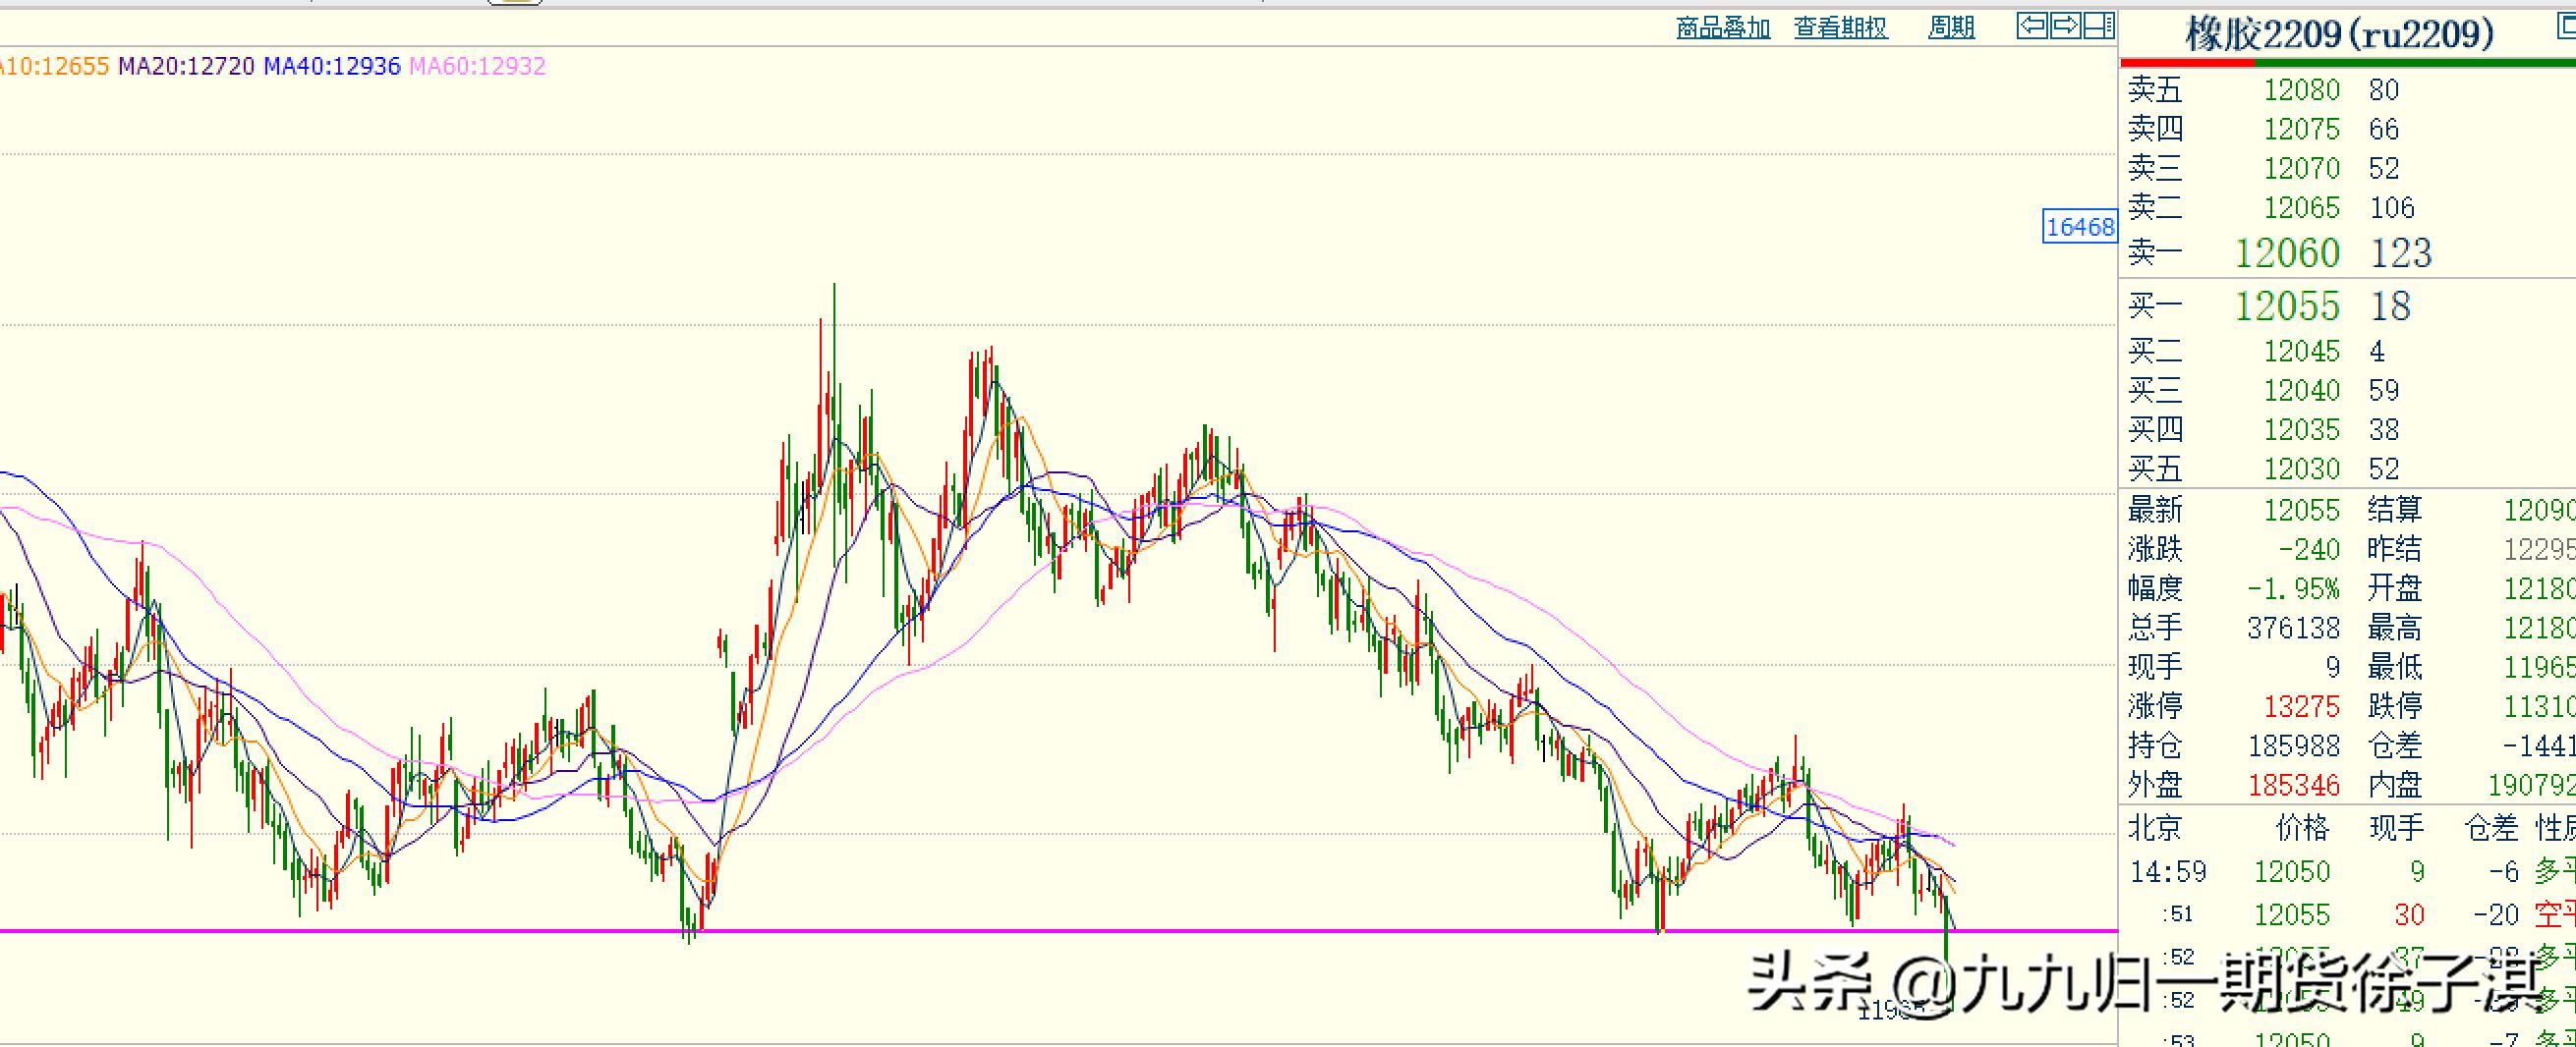Image resolution: width=2576 pixels, height=1047 pixels.
Task: Select the MA20:12720 indicator label
Action: [187, 67]
